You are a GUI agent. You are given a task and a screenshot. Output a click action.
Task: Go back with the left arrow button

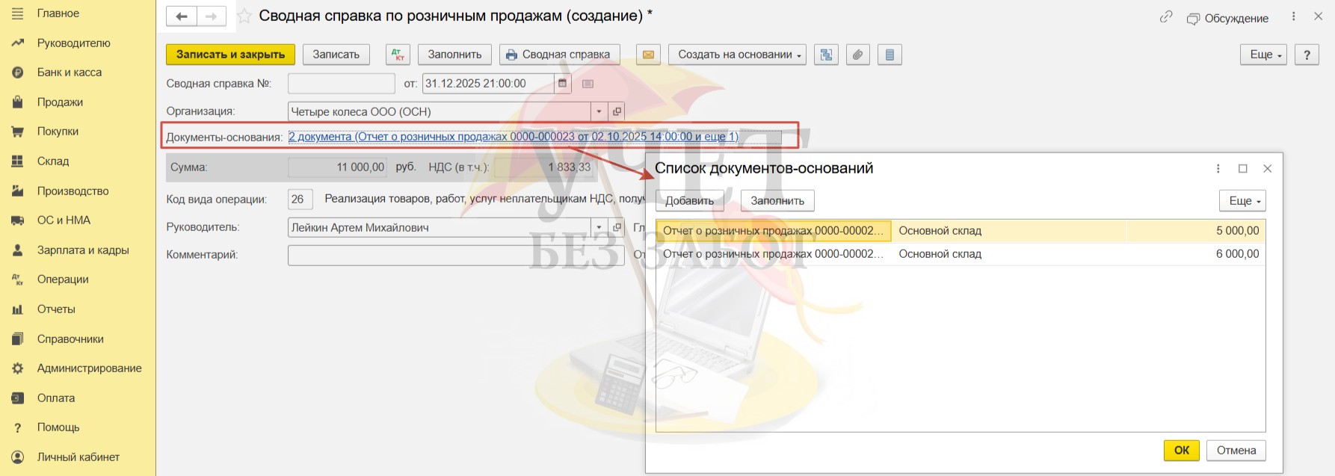pyautogui.click(x=182, y=16)
